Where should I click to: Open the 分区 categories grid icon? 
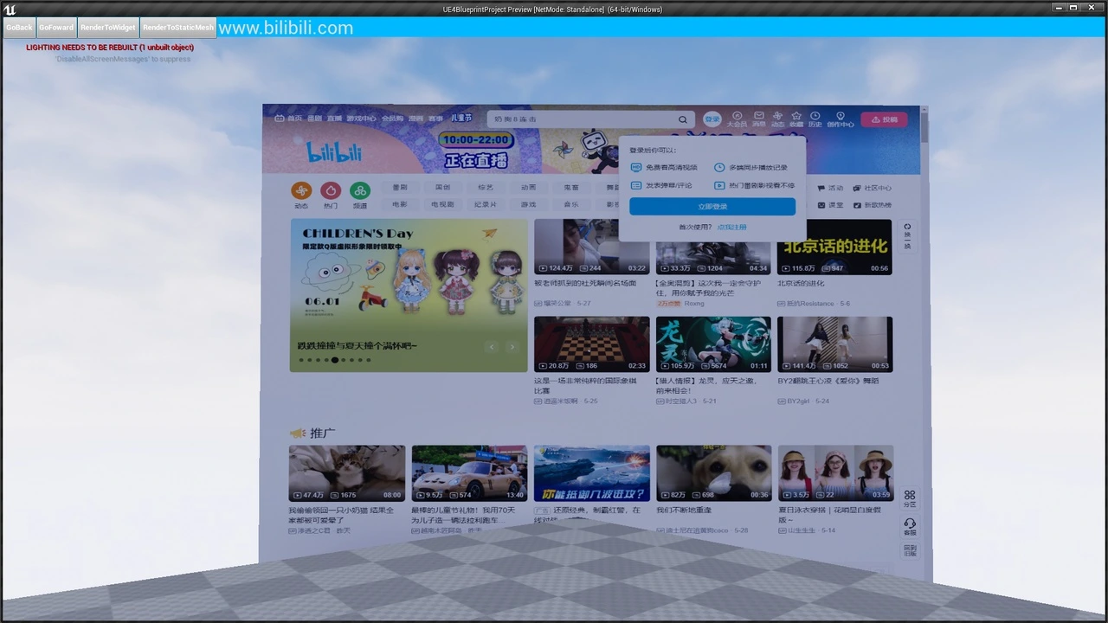910,498
